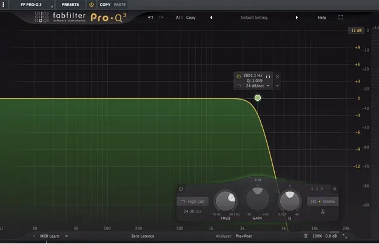Redo the last undone change
This screenshot has height=244, width=379.
pos(161,18)
